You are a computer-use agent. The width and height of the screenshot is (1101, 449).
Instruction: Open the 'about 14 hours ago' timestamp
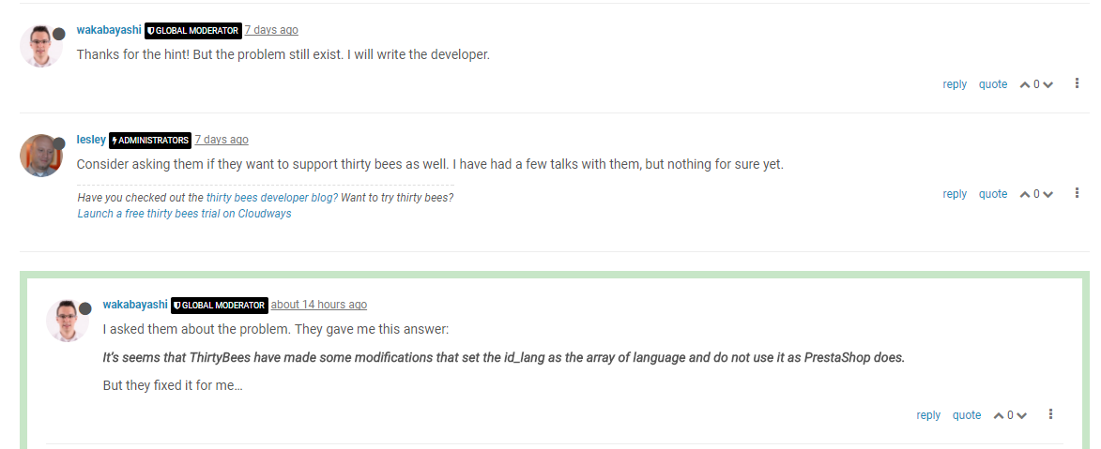pos(319,305)
